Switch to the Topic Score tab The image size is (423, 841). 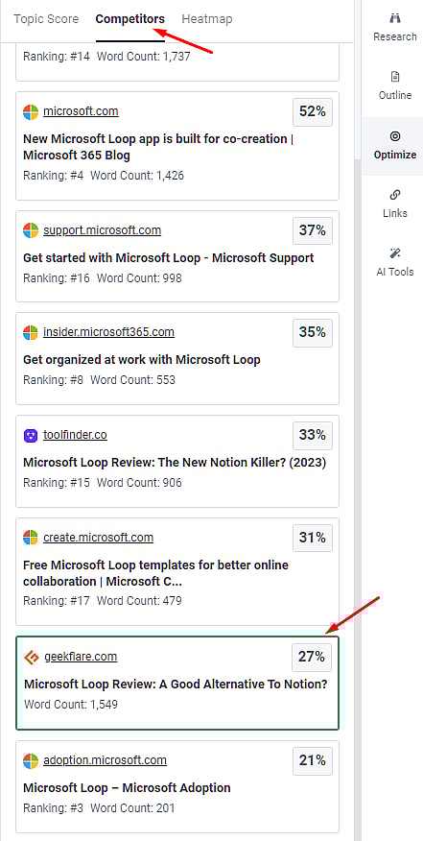[46, 19]
